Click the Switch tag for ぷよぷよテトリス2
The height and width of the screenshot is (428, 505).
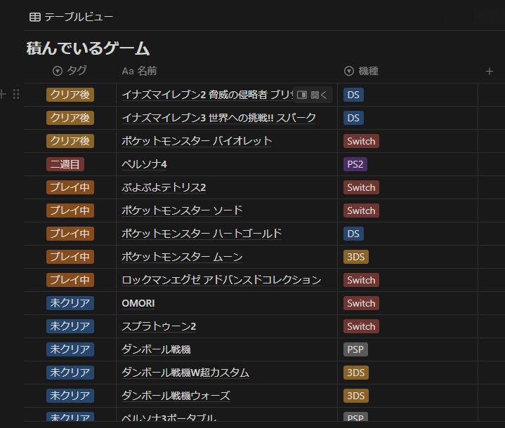tap(361, 187)
